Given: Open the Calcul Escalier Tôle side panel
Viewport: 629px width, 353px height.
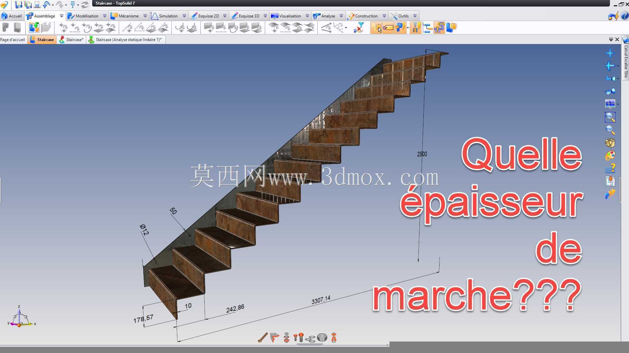Looking at the screenshot, I should [x=625, y=57].
